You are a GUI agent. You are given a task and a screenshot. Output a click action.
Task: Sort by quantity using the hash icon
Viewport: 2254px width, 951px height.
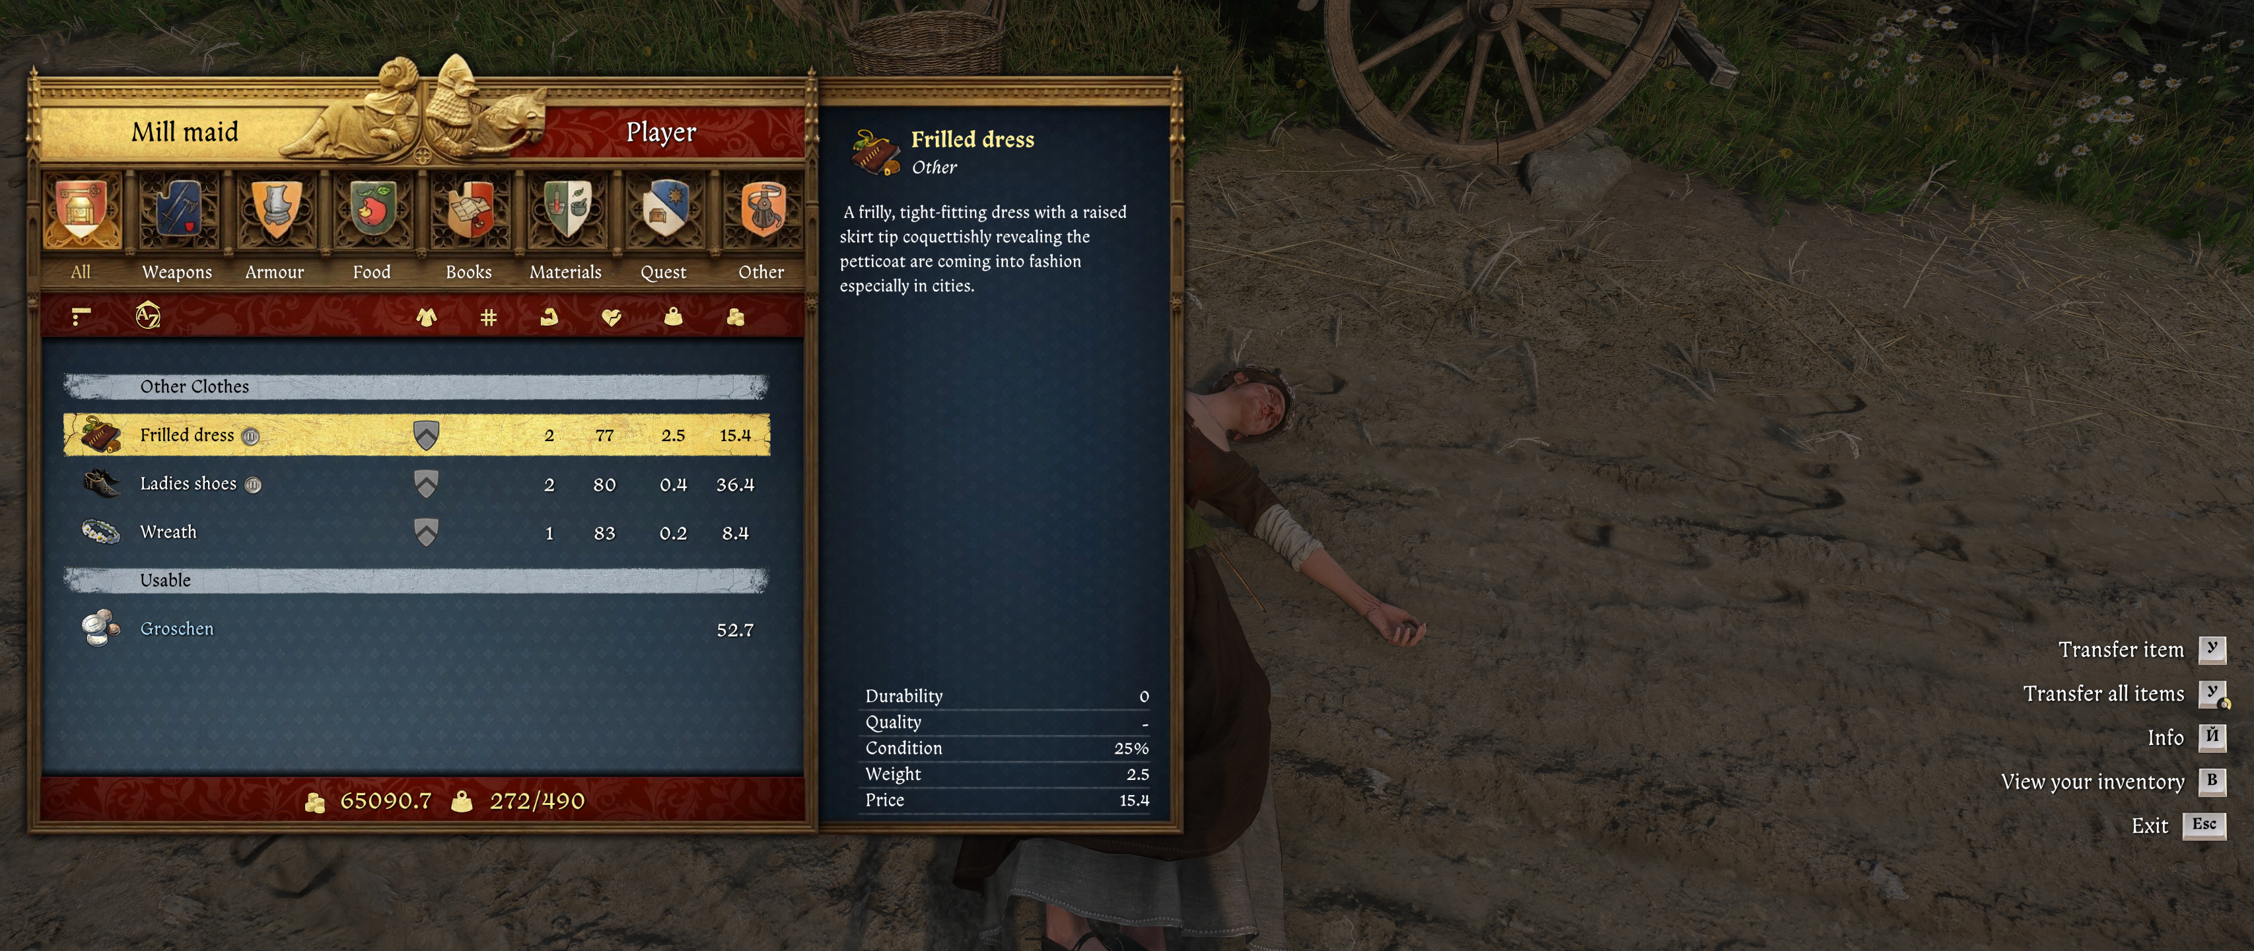(488, 317)
